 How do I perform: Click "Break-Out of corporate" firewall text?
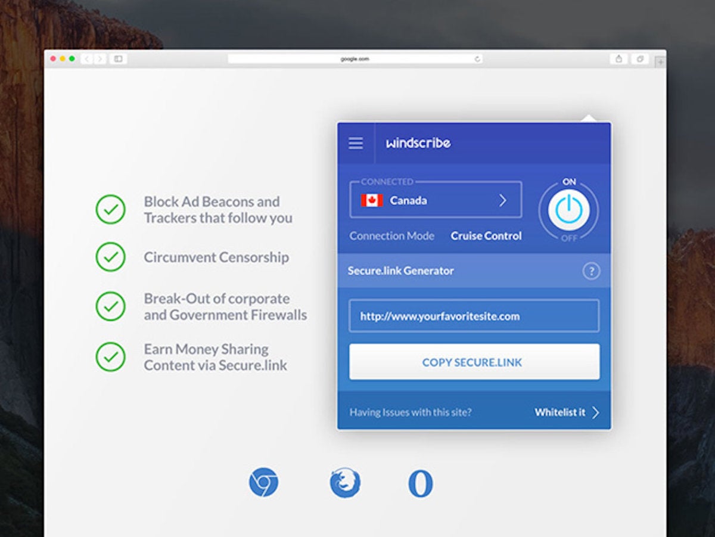click(225, 306)
